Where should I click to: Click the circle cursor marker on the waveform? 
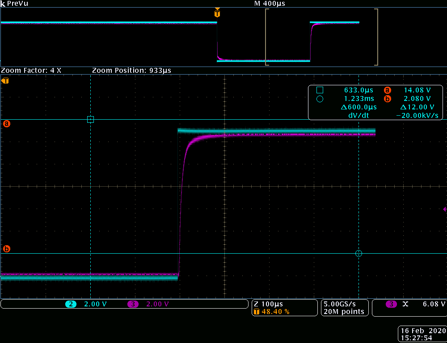358,253
